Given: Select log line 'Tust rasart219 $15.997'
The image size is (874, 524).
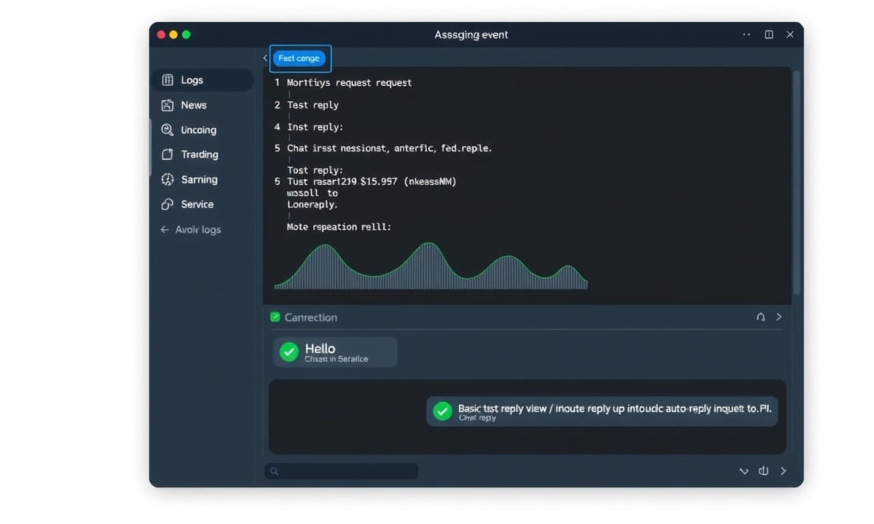Looking at the screenshot, I should 371,181.
